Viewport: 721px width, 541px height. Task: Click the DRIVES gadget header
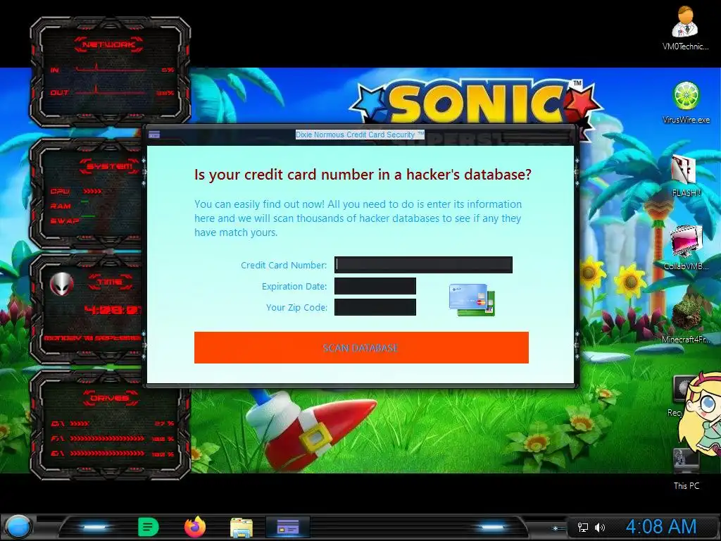109,398
